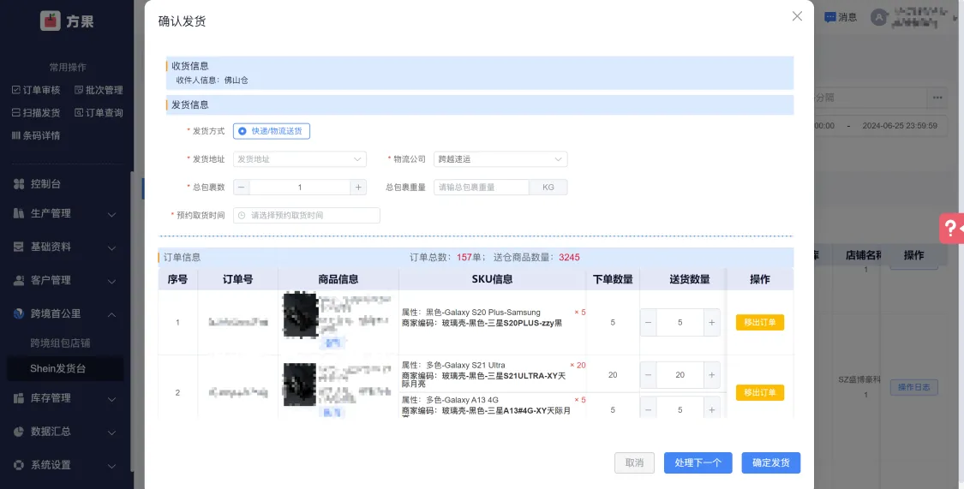Image resolution: width=964 pixels, height=489 pixels.
Task: Expand the 数据汇总 menu
Action: (64, 432)
